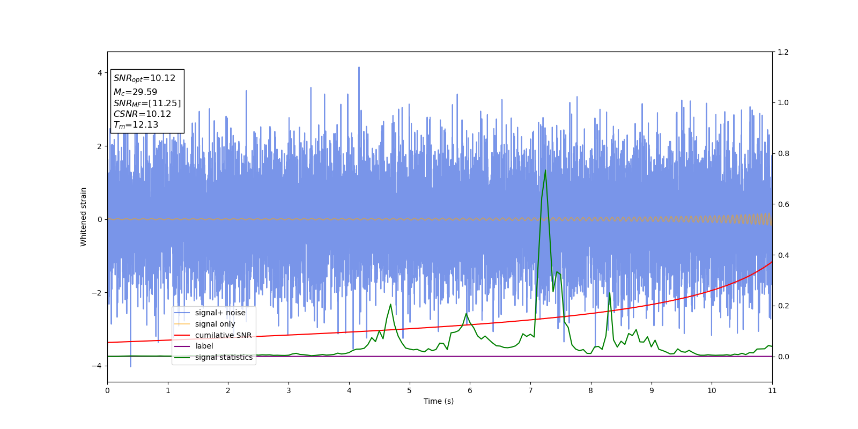The image size is (858, 429).
Task: Click the Mc=29.59 annotation text
Action: 135,92
